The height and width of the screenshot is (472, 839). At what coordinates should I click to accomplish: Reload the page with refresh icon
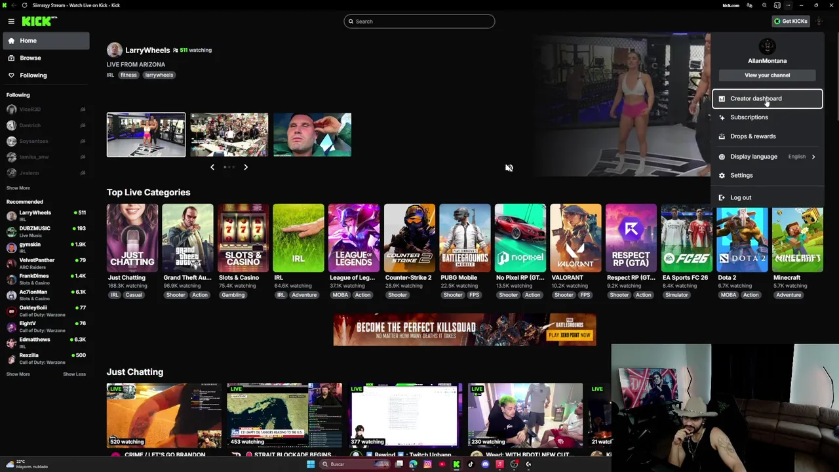(x=24, y=5)
